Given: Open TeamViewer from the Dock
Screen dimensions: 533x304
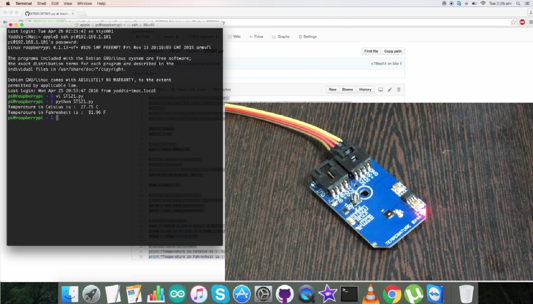Looking at the screenshot, I should tap(435, 294).
